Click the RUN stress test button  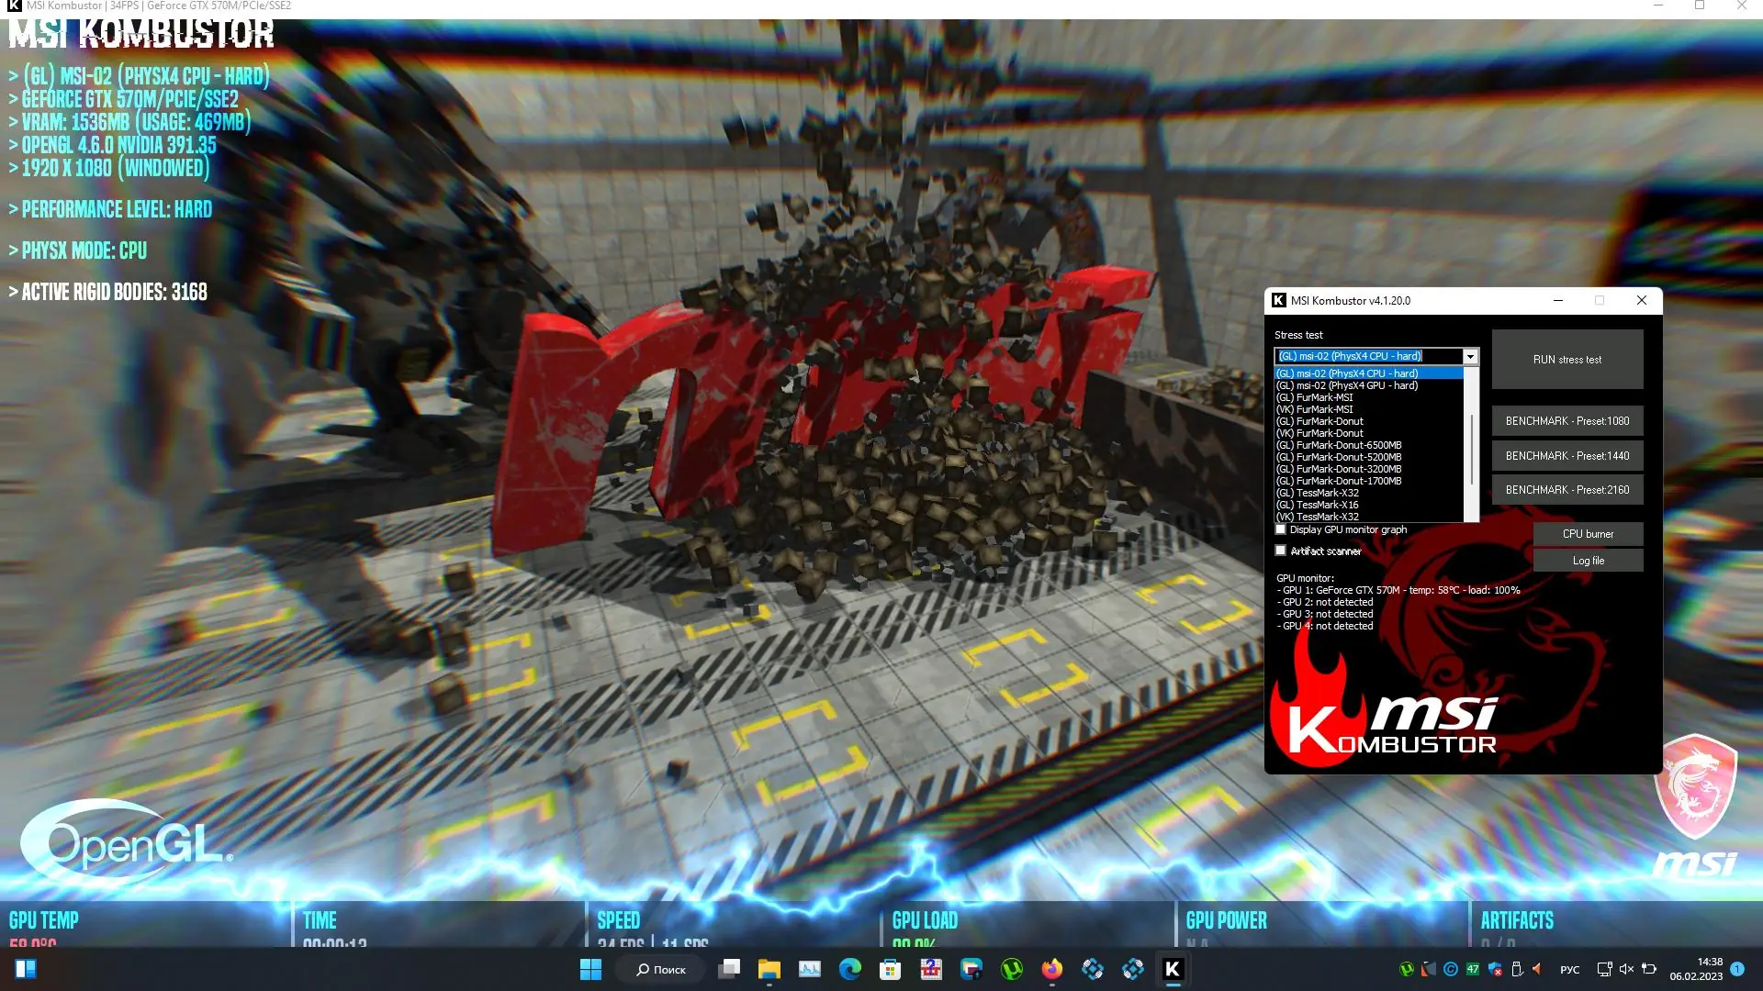tap(1566, 360)
